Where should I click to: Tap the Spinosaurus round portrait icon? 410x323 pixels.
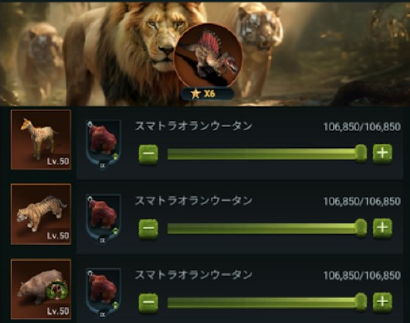208,56
